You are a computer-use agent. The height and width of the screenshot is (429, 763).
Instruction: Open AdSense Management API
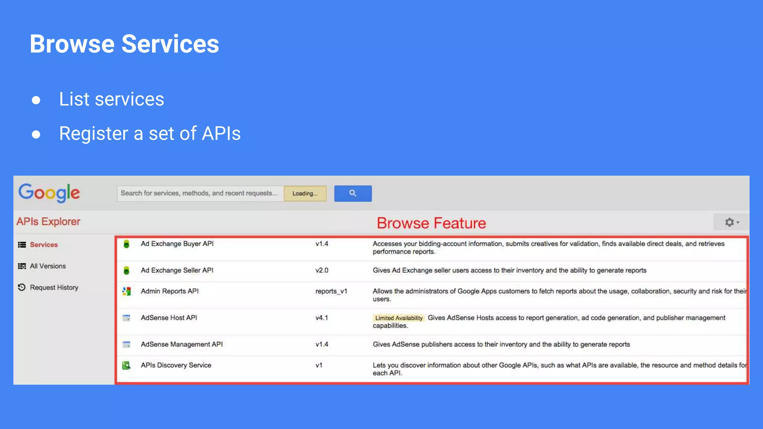[181, 344]
